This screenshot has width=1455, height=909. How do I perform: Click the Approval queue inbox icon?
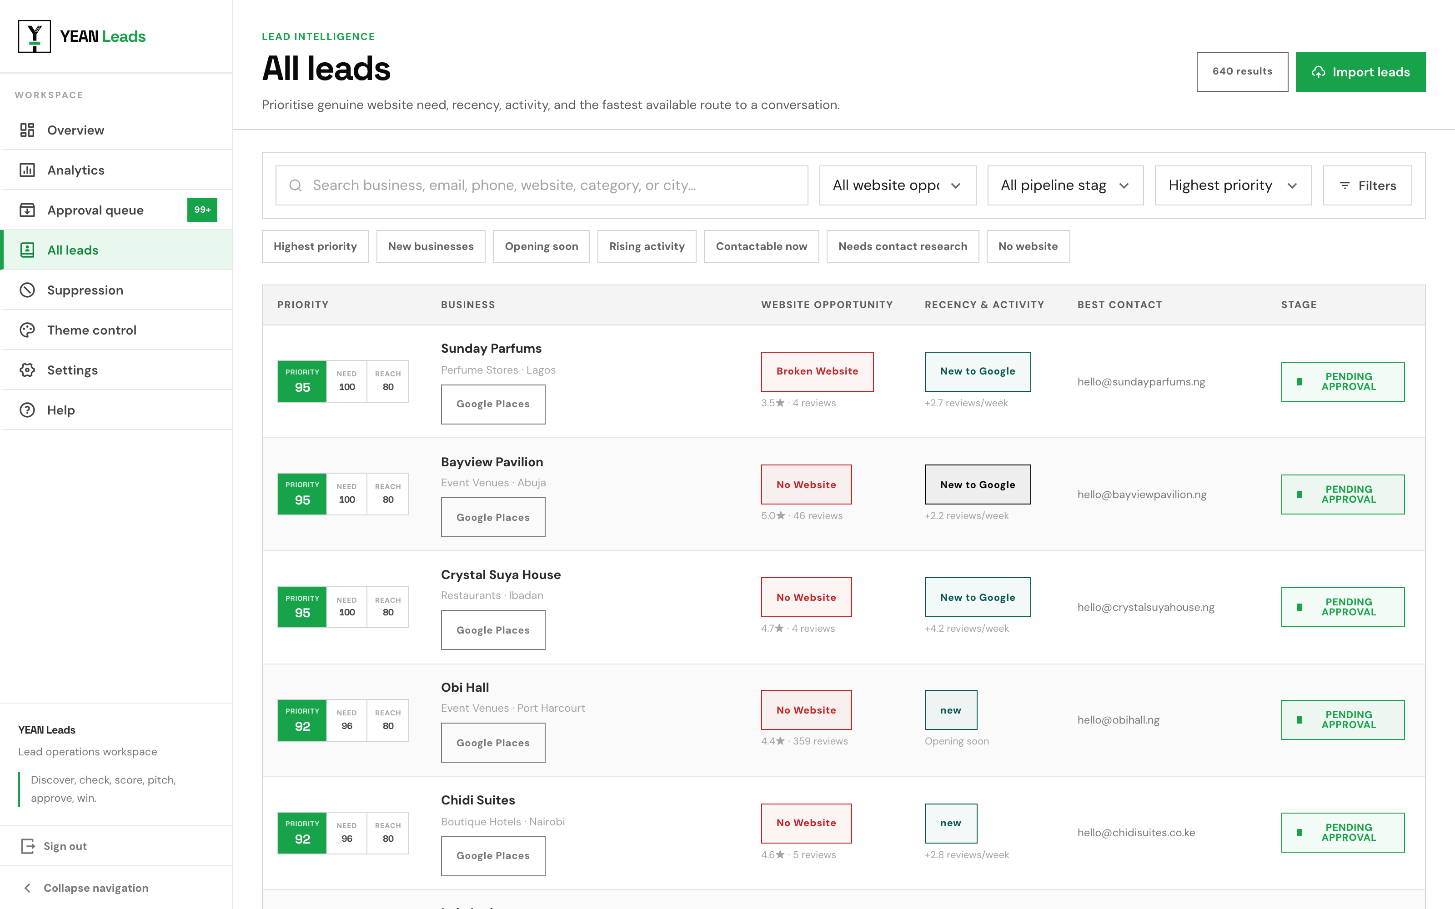point(27,210)
